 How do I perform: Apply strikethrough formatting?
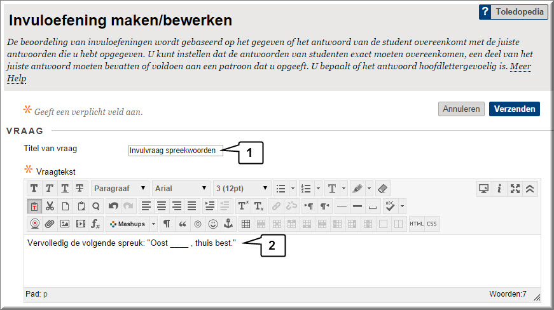(80, 189)
